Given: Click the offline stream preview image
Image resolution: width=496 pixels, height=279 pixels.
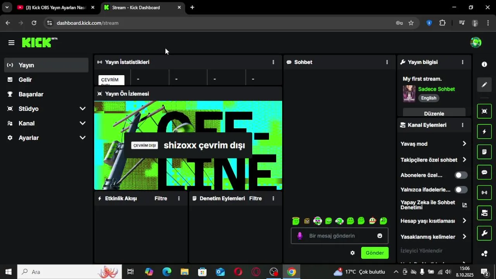Looking at the screenshot, I should click(188, 145).
